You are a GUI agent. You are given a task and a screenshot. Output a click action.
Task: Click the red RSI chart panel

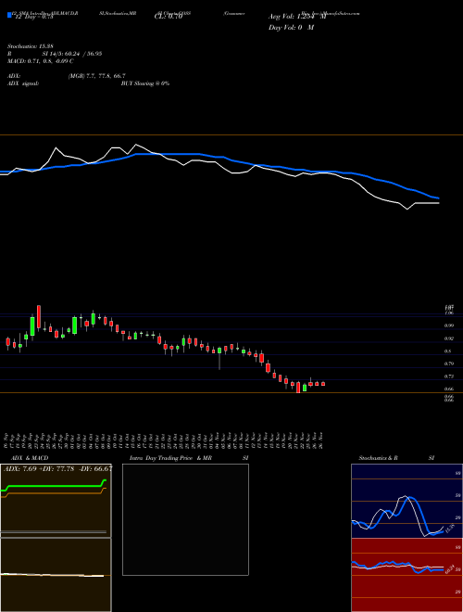(x=407, y=575)
